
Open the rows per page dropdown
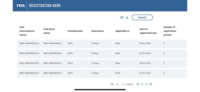[114, 84]
